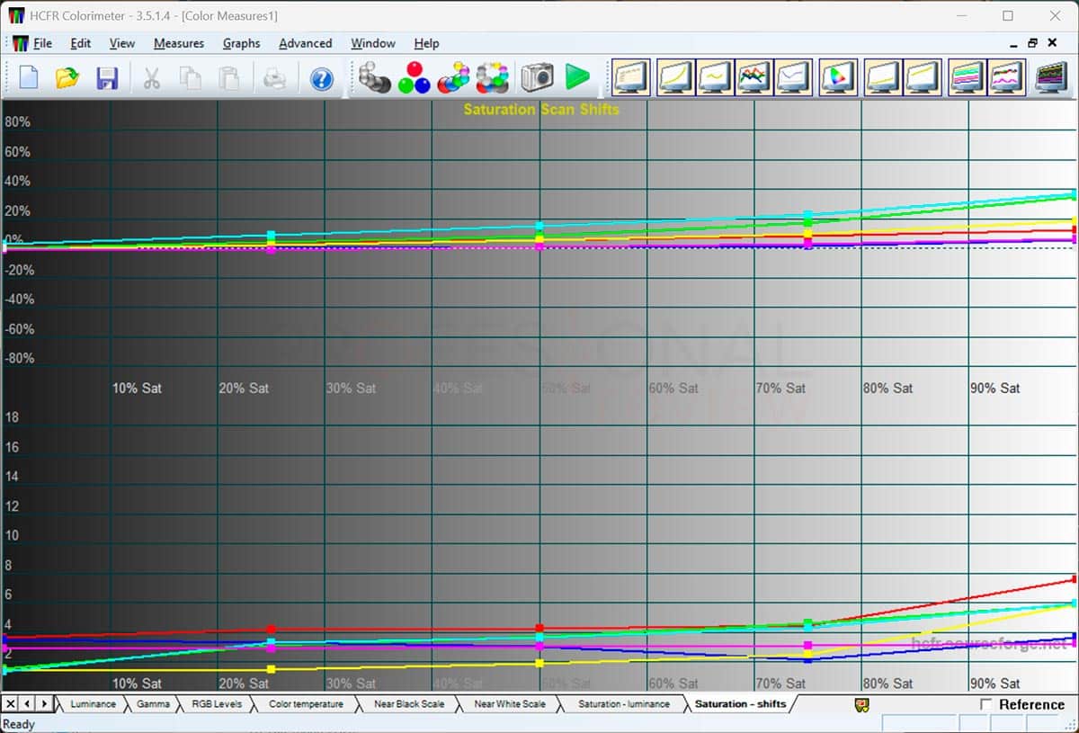Create a new document with the blank page icon

click(28, 78)
